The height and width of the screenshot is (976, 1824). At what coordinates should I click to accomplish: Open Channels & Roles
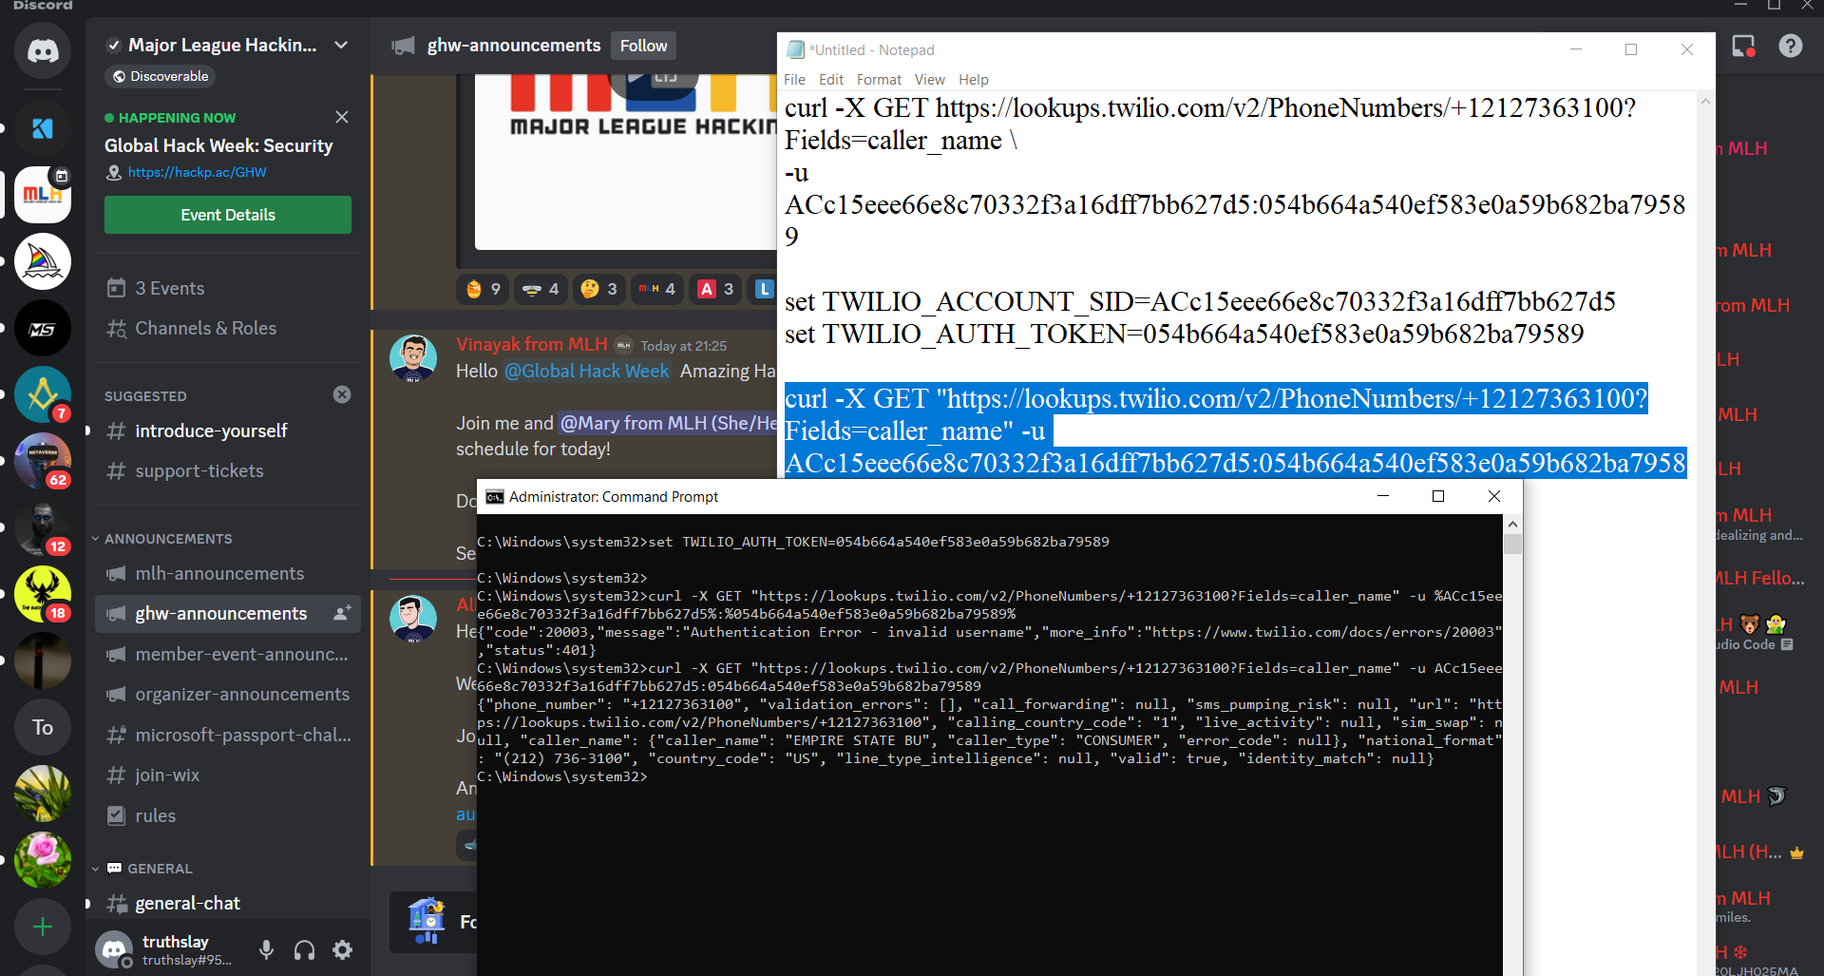click(x=228, y=328)
